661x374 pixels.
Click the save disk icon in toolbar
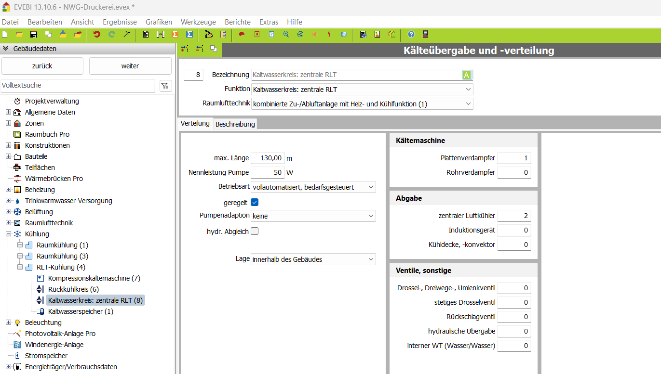tap(34, 34)
